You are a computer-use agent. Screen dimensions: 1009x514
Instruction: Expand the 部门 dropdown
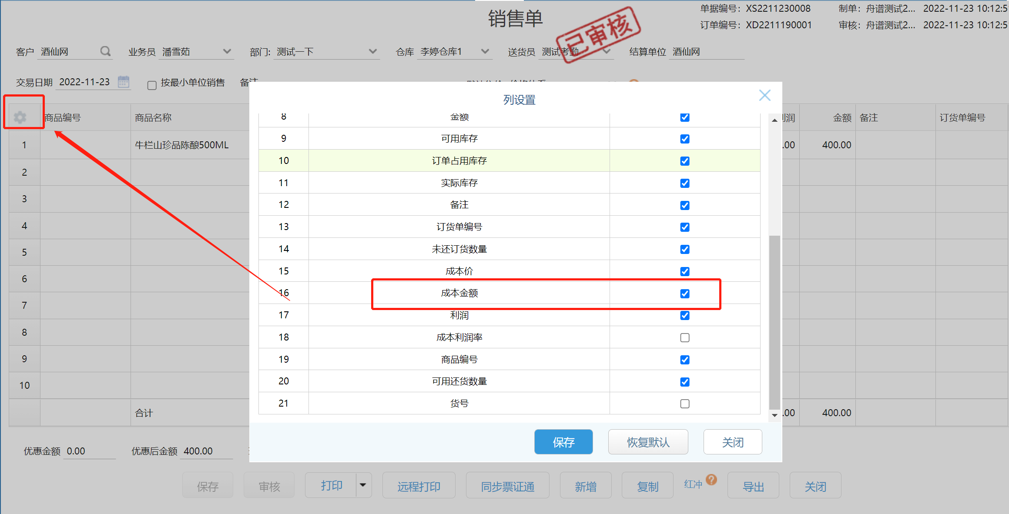pyautogui.click(x=372, y=51)
